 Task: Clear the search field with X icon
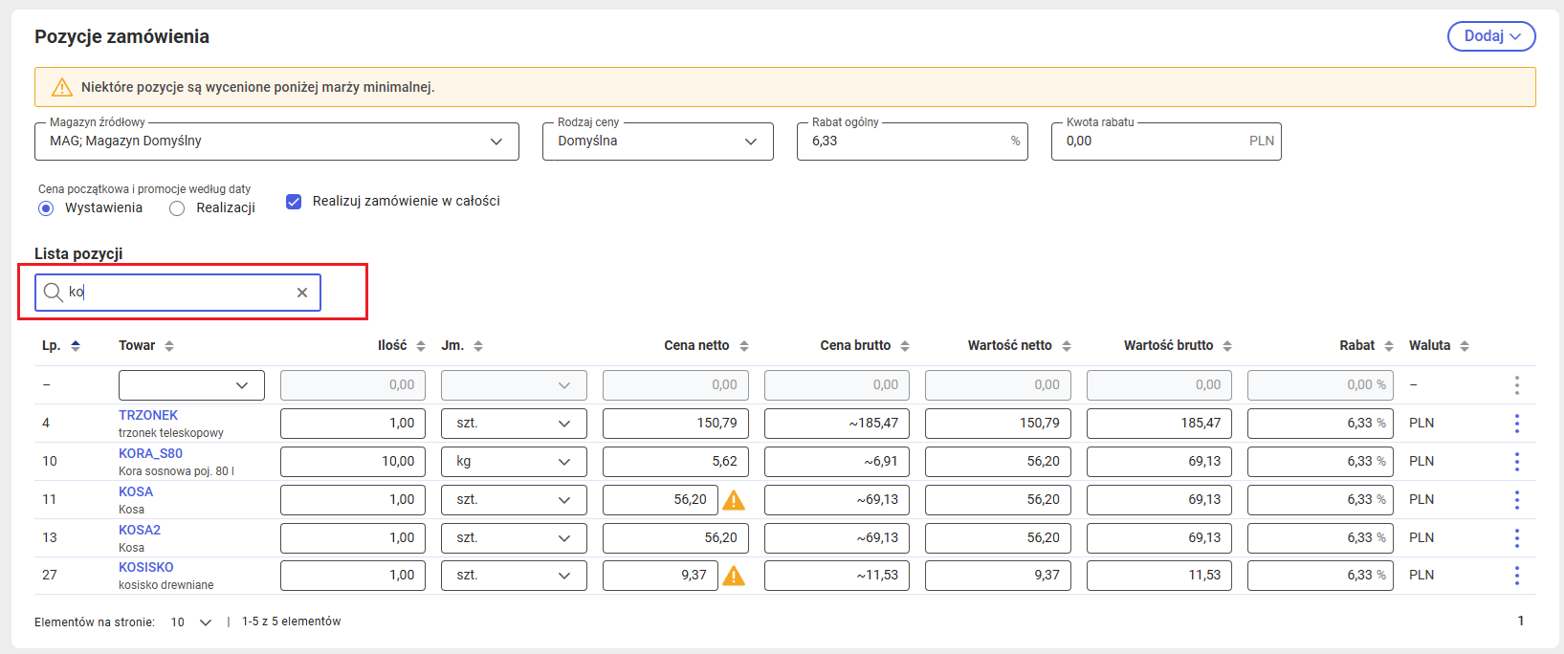coord(302,293)
